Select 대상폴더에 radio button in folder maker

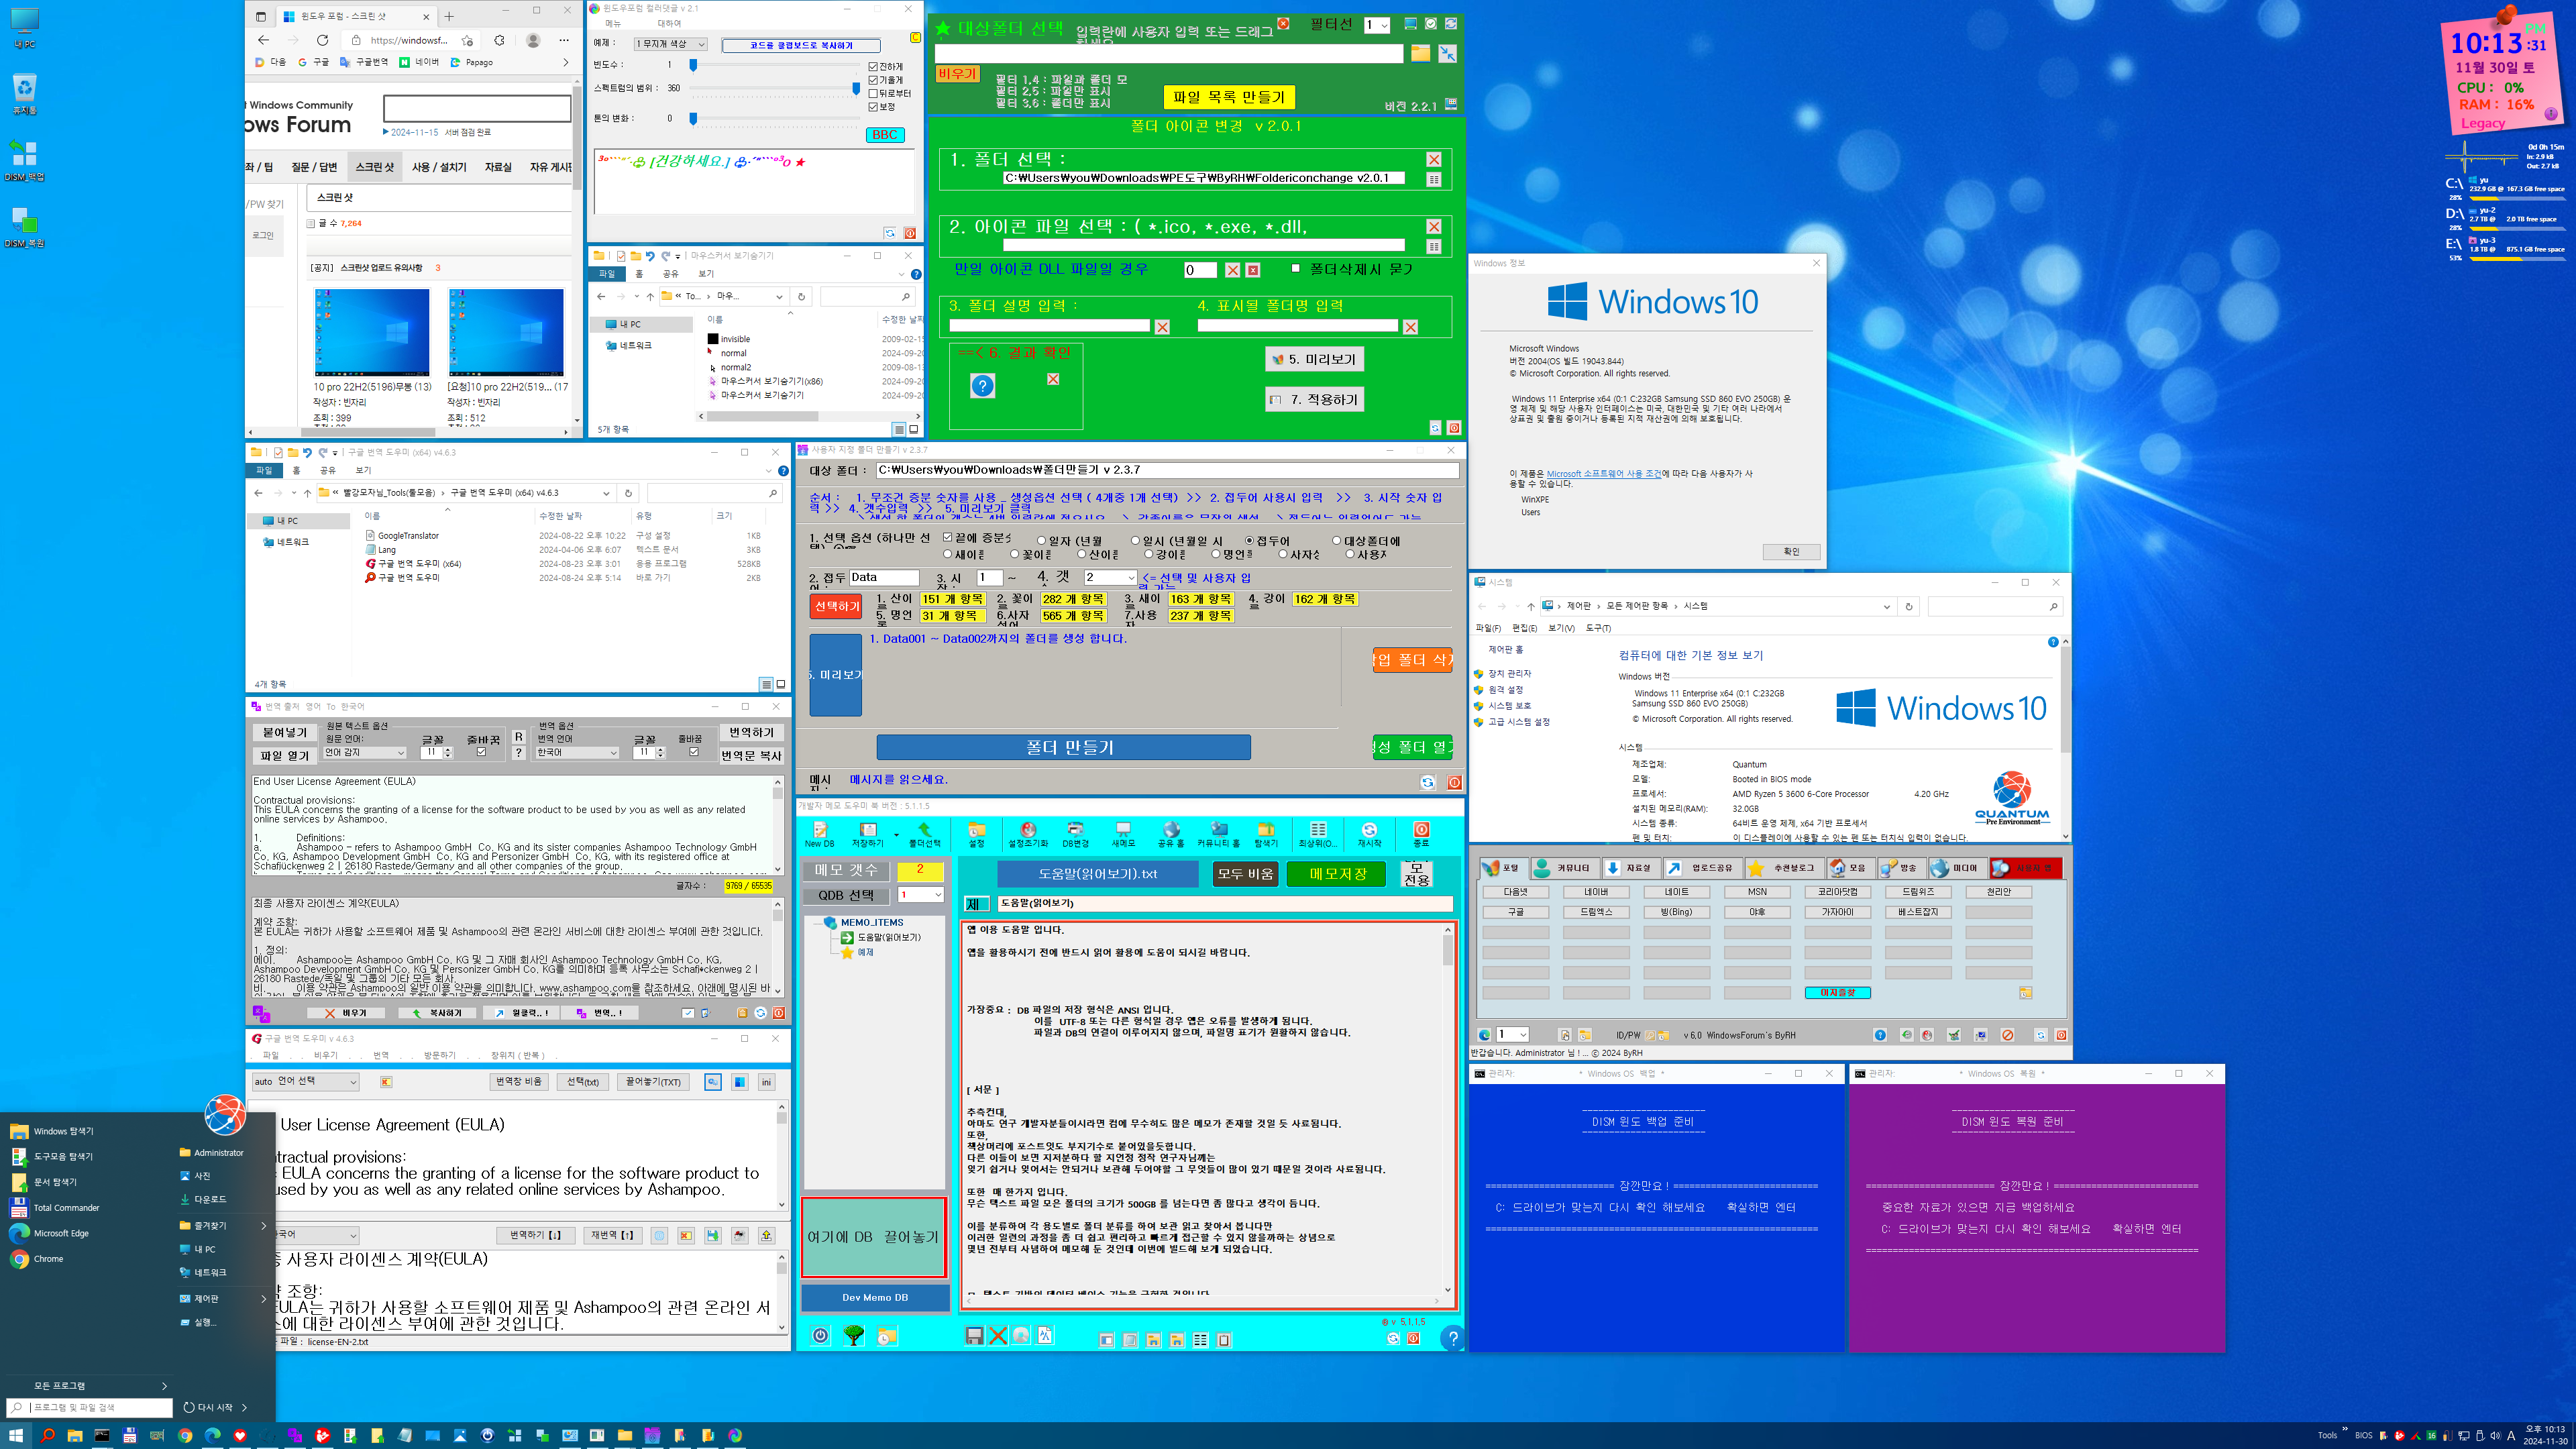coord(1336,540)
